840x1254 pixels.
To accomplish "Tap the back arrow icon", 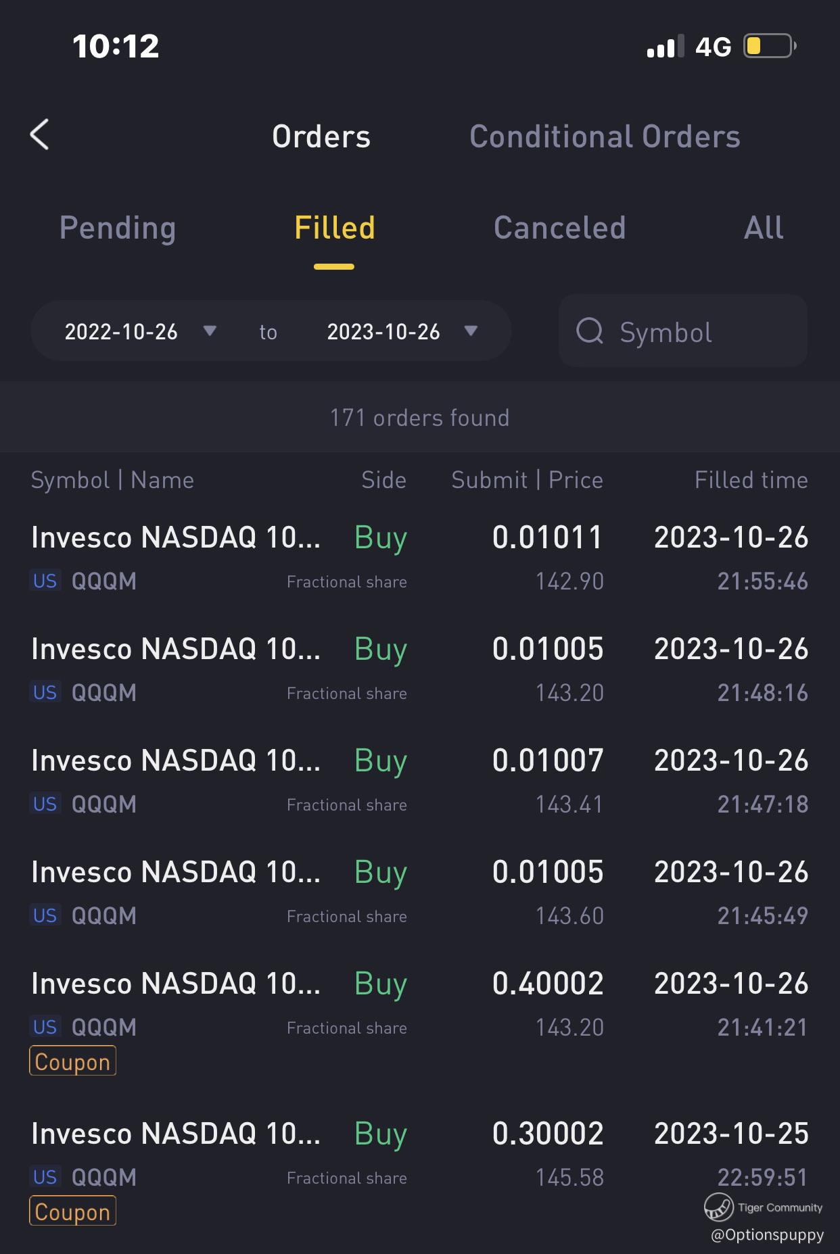I will point(40,135).
